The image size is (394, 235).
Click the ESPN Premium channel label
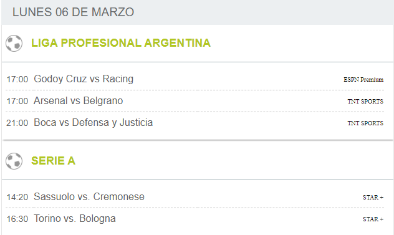coord(363,80)
